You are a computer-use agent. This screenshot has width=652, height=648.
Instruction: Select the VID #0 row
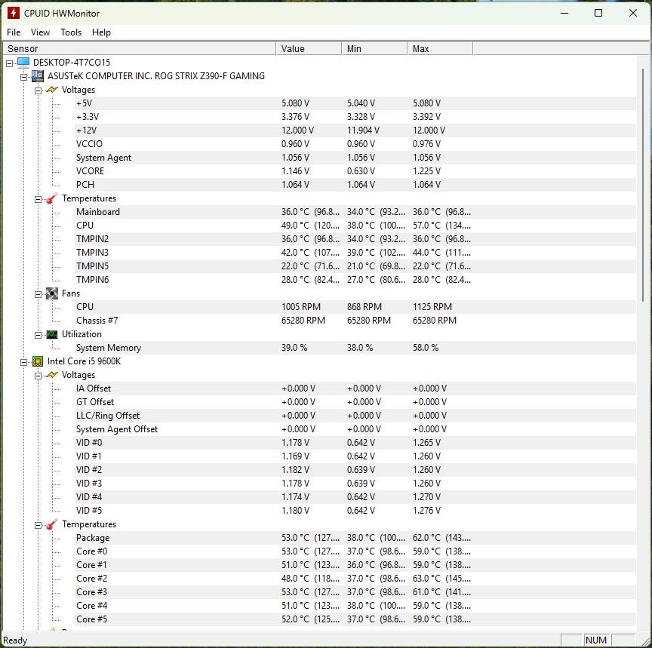click(x=355, y=443)
